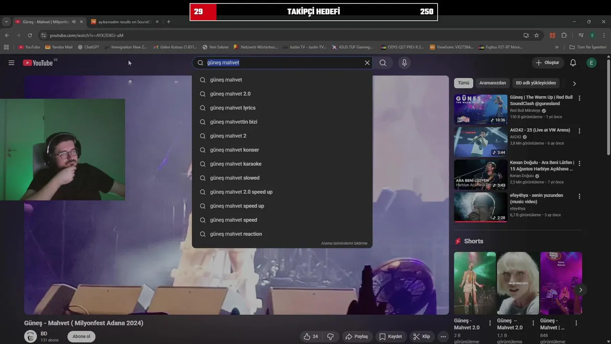611x344 pixels.
Task: Pick suggestion 'güneş mahvet 2.0 speed up'
Action: [x=282, y=192]
